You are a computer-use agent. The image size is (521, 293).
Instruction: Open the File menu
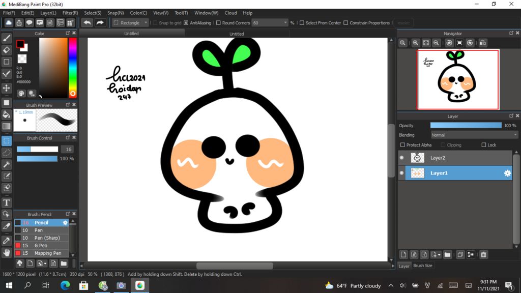point(9,13)
